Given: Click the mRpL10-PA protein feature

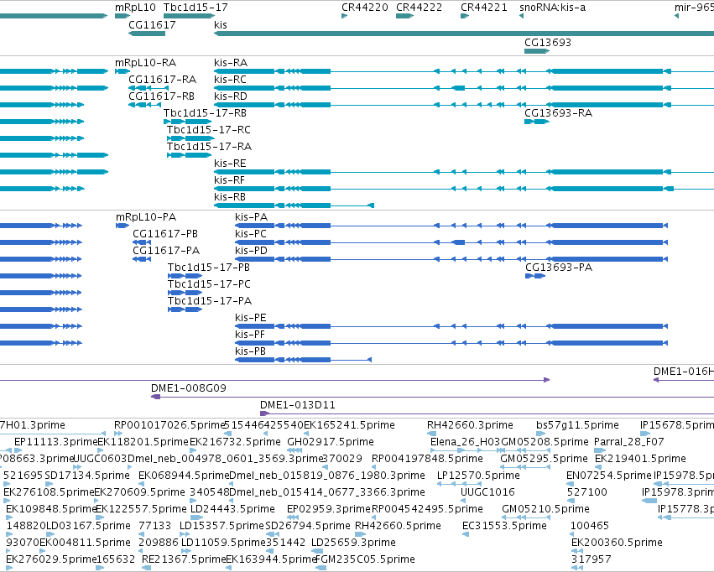Looking at the screenshot, I should coord(122,226).
